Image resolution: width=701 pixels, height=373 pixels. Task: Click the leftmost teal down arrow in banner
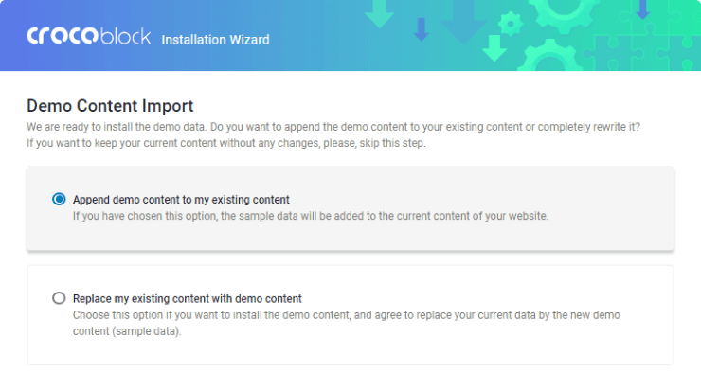(x=379, y=14)
